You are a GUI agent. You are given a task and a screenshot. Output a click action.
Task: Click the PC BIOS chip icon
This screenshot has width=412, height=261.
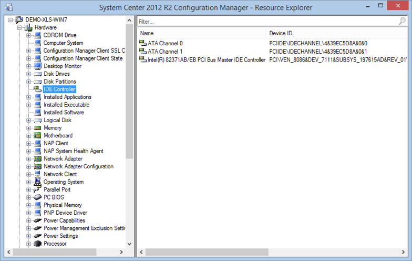pyautogui.click(x=38, y=197)
